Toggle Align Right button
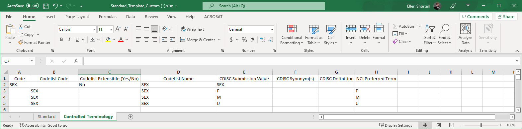Image resolution: width=522 pixels, height=129 pixels. [154, 40]
